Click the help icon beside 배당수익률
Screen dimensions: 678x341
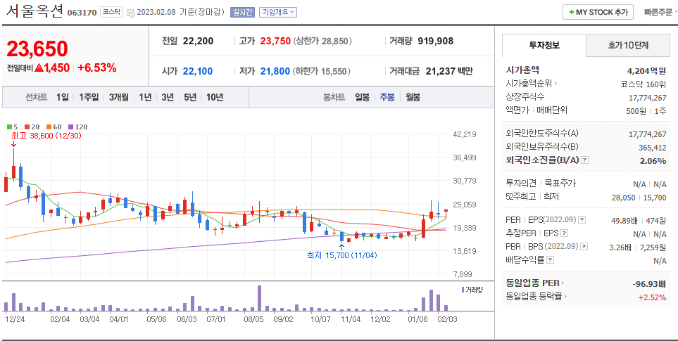pyautogui.click(x=550, y=260)
